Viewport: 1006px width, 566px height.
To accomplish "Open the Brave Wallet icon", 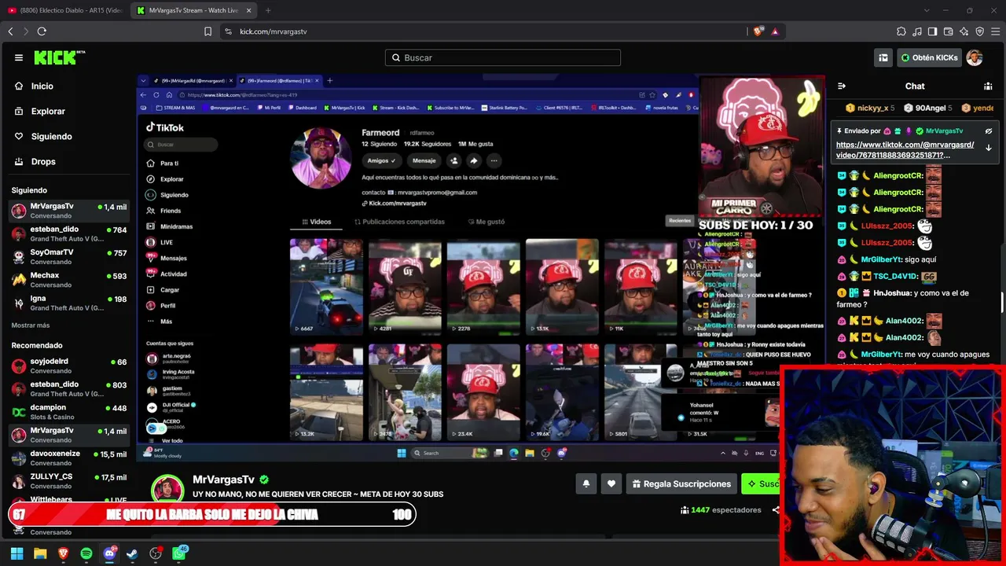I will click(x=949, y=31).
